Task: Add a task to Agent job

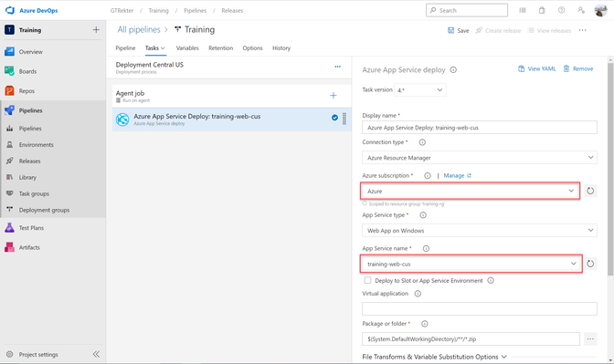Action: (x=333, y=96)
